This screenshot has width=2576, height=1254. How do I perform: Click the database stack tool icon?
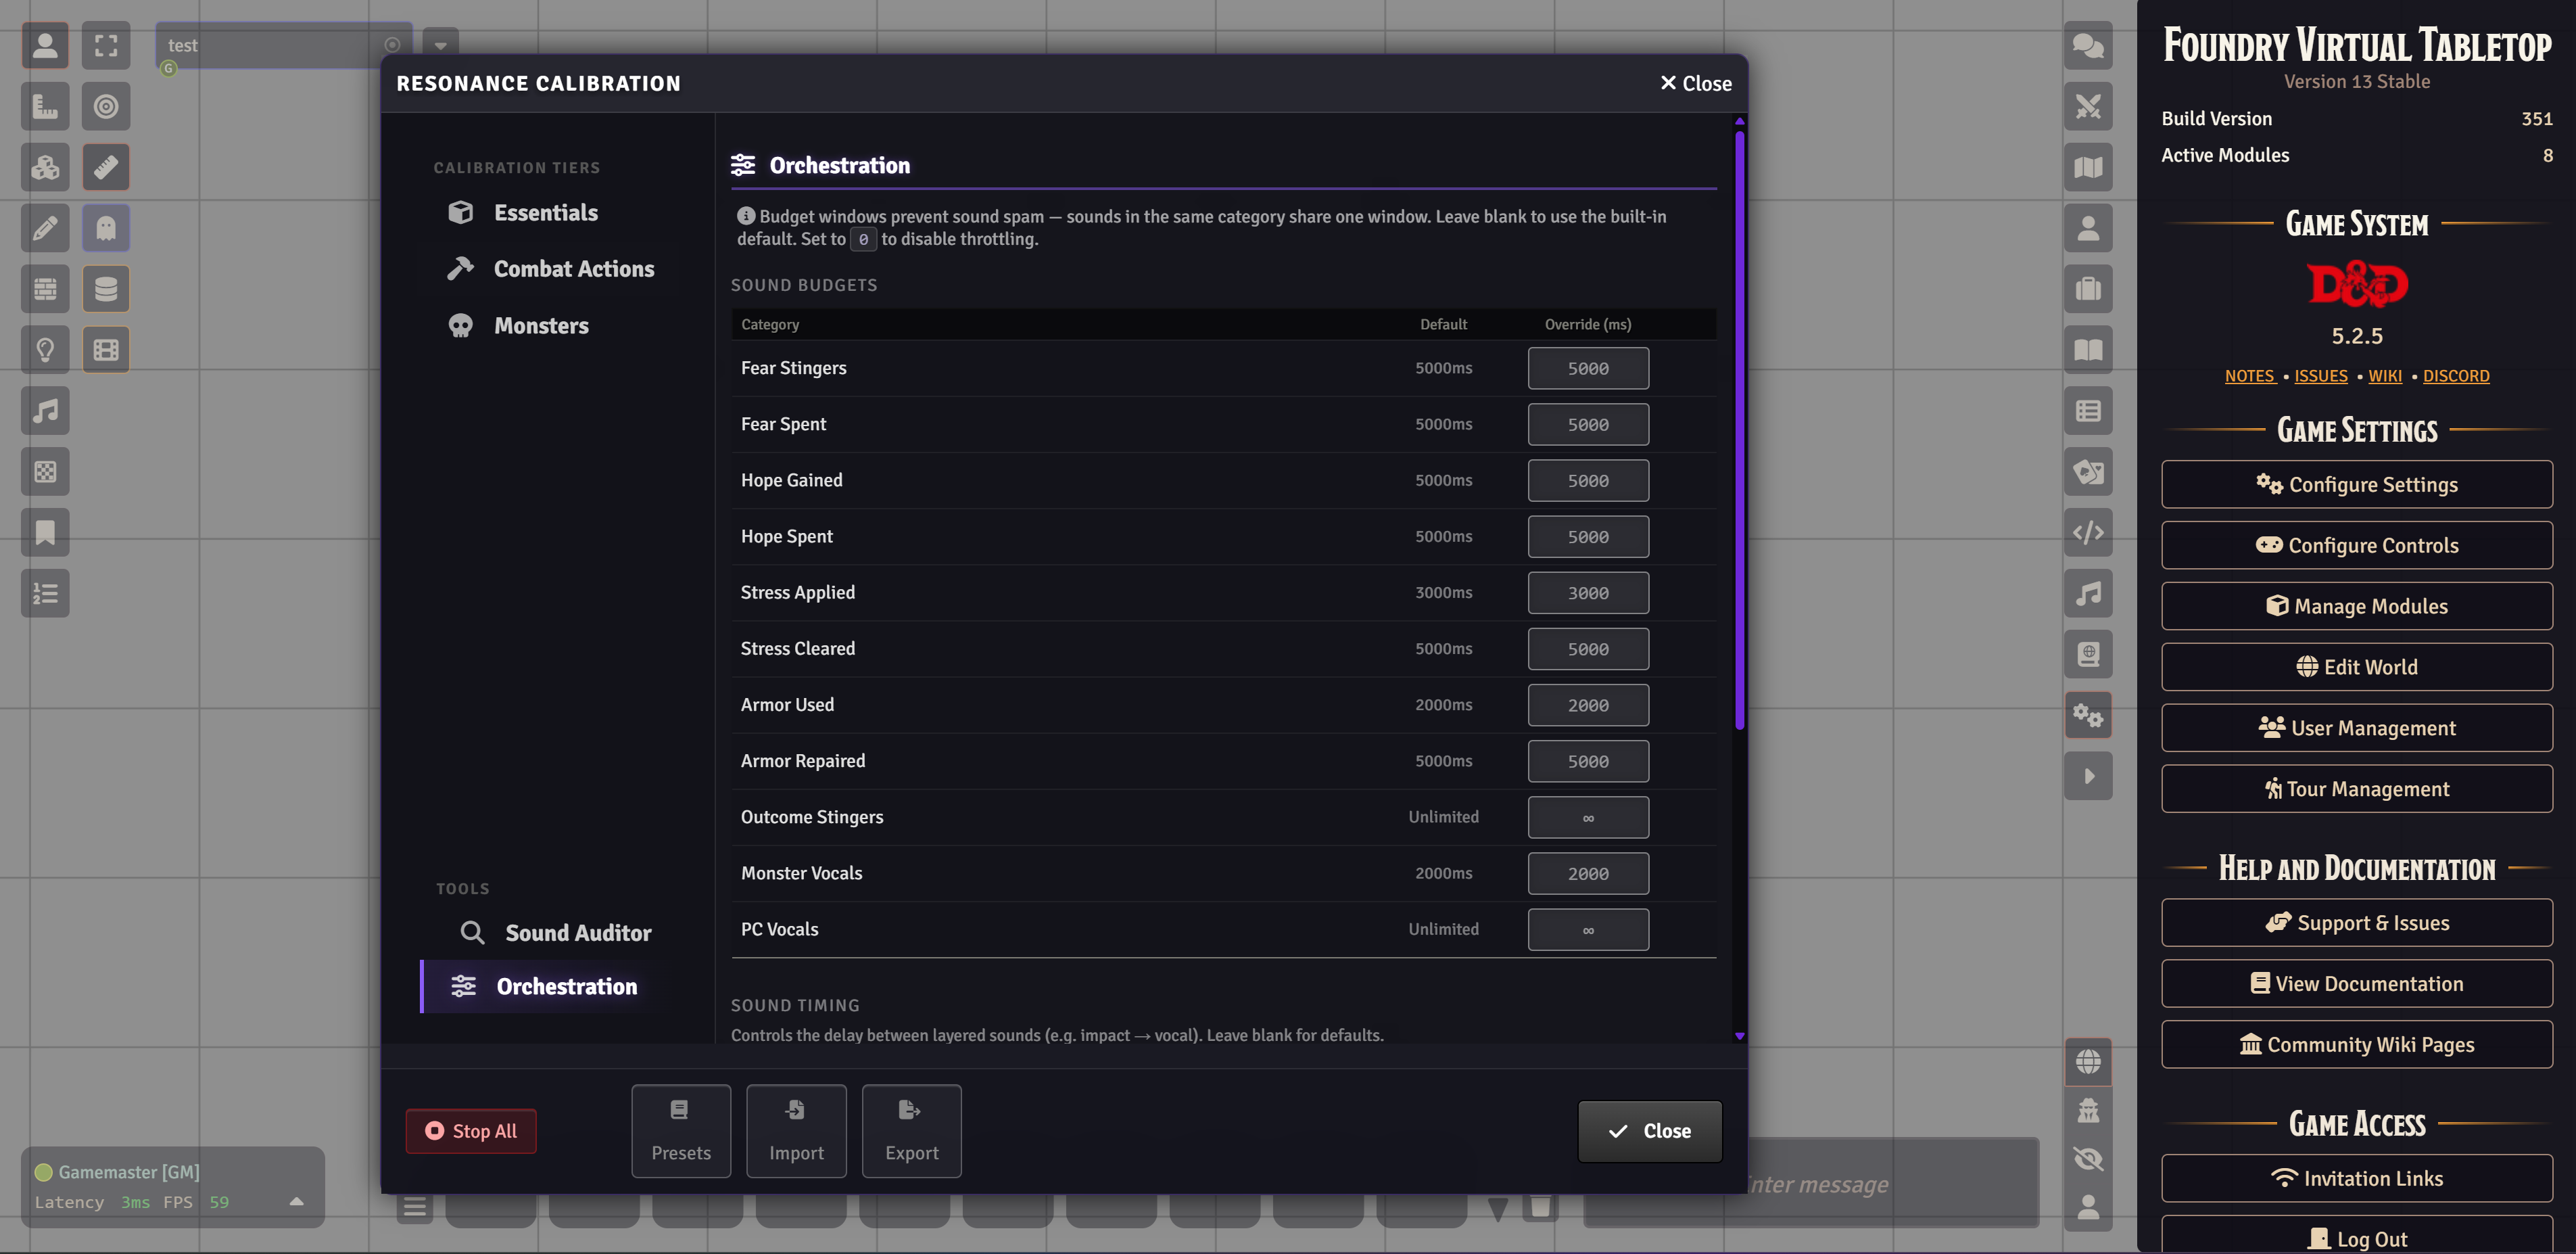click(106, 290)
